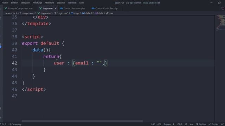Screen dimensions: 225x126
Task: Click the L 42, col 32 cursor position
Action: (x=156, y=124)
